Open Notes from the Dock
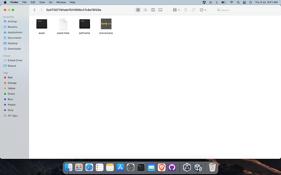281x175 pixels. (x=110, y=168)
